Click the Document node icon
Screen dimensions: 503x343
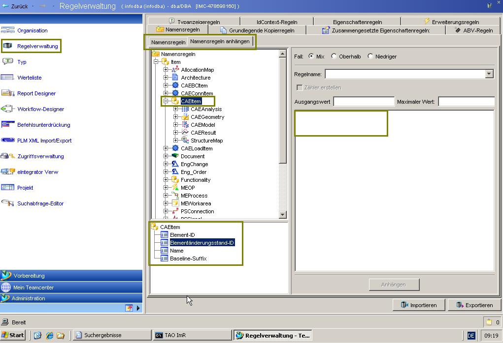[175, 156]
